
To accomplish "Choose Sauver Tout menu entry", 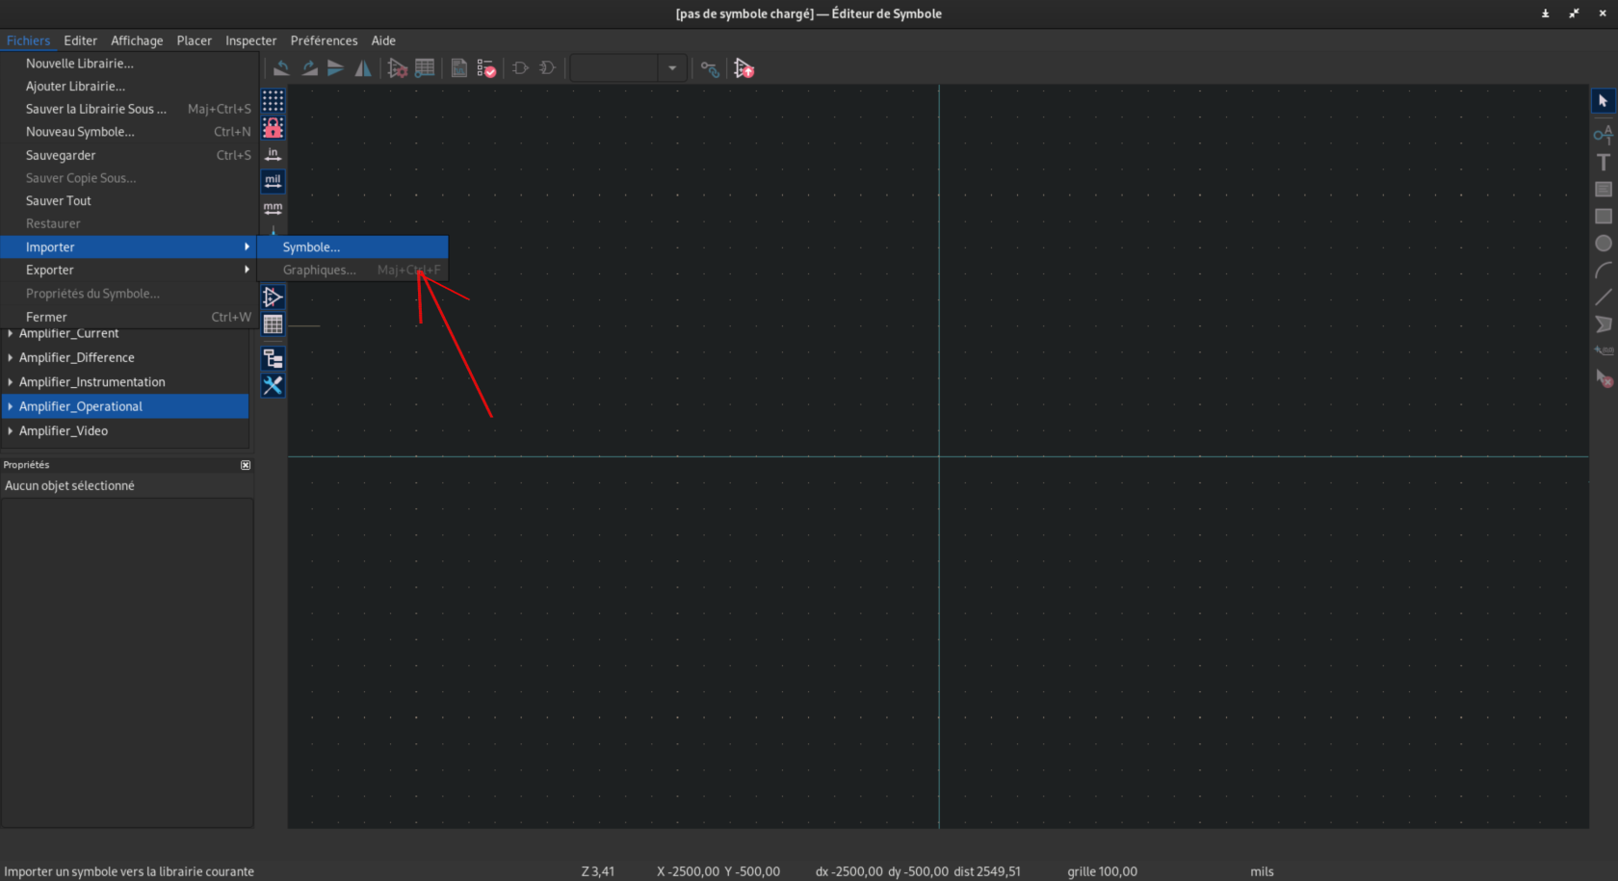I will pyautogui.click(x=129, y=201).
